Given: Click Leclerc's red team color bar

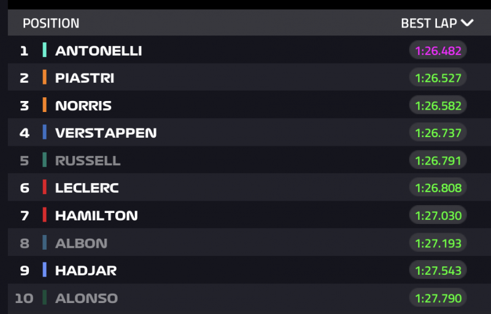Looking at the screenshot, I should 45,188.
